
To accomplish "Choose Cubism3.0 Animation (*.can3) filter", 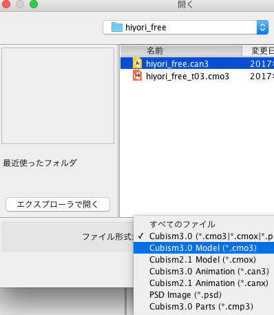I will coord(204,272).
